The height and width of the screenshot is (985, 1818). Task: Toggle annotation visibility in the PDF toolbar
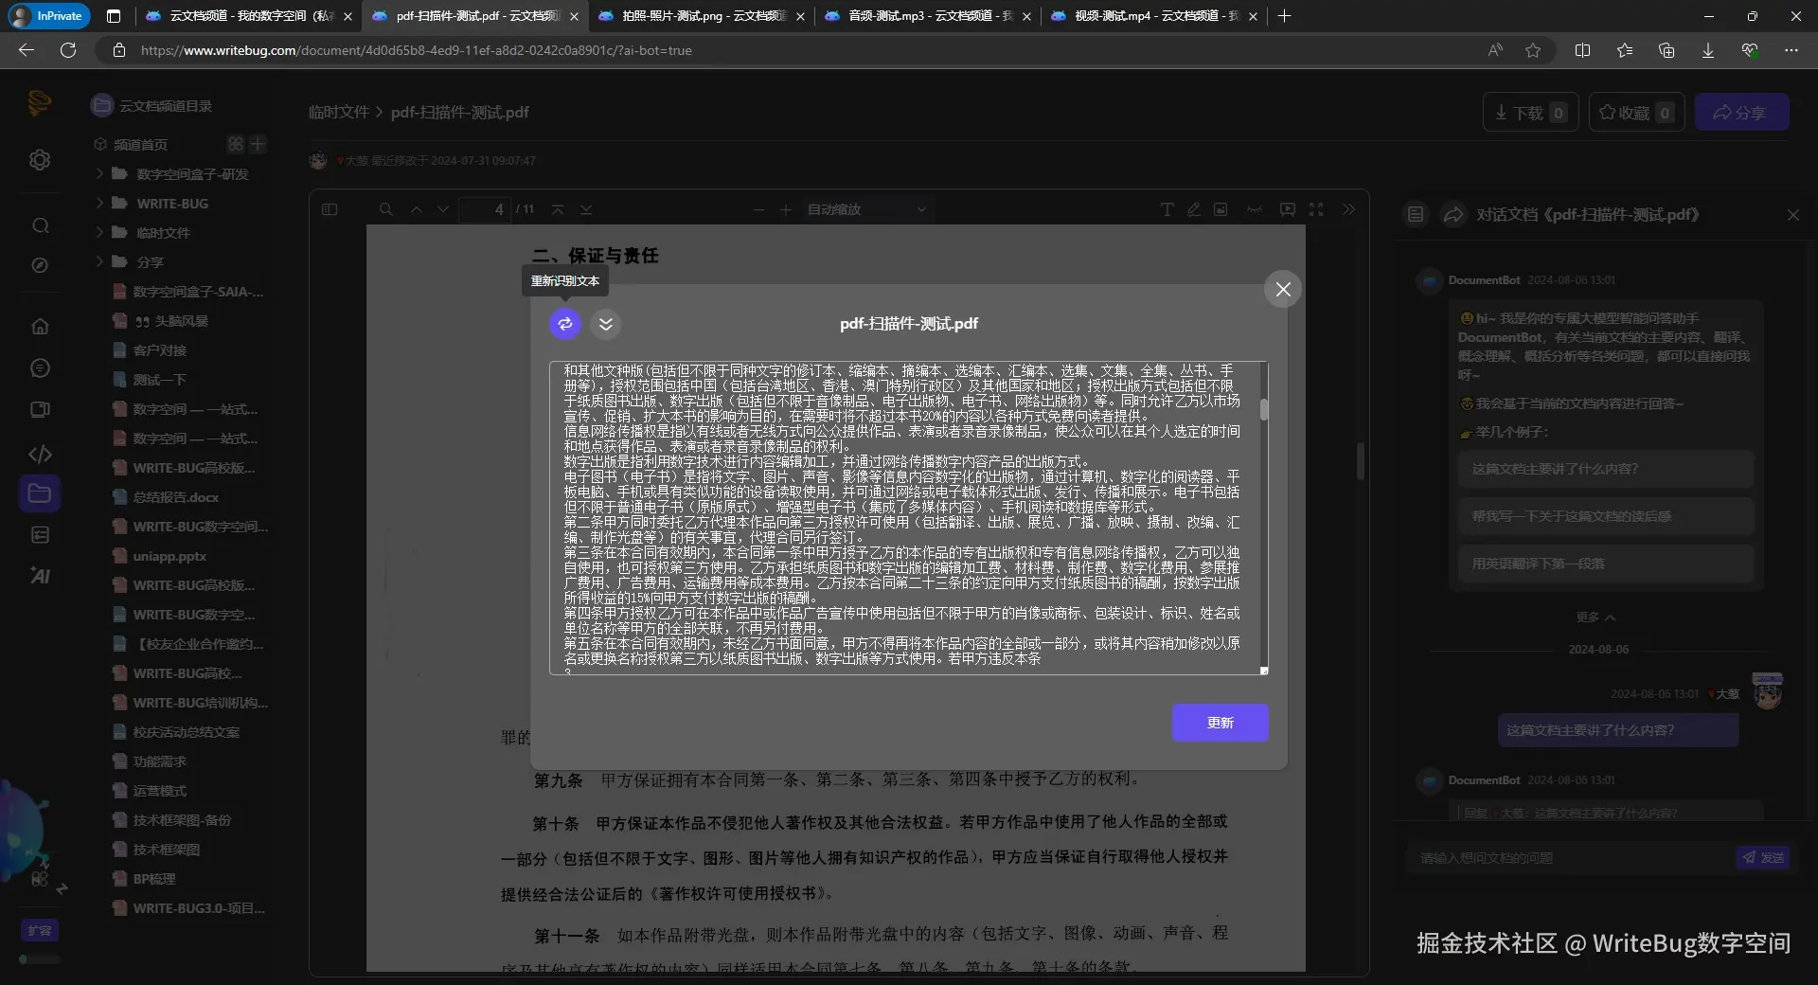[x=1254, y=209]
